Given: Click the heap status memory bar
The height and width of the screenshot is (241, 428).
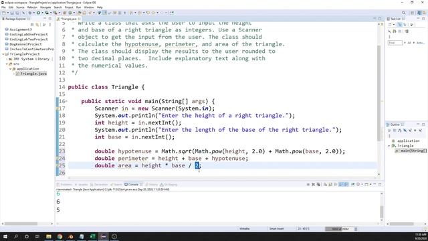Looking at the screenshot, I should [340, 229].
